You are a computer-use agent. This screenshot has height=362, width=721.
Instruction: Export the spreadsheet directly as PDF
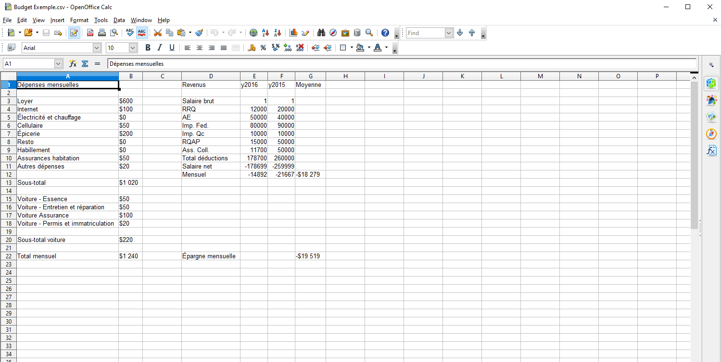click(90, 33)
